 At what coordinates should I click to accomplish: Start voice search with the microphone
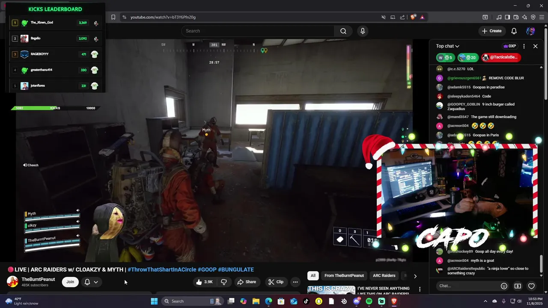point(363,31)
